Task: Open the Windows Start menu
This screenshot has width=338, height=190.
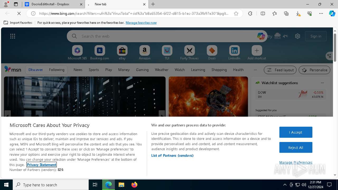Action: (x=6, y=185)
